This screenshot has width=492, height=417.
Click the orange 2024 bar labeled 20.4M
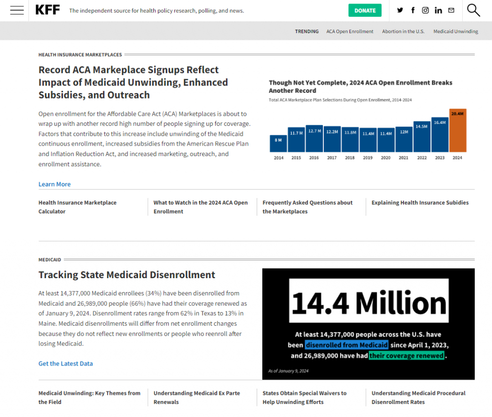tap(458, 130)
